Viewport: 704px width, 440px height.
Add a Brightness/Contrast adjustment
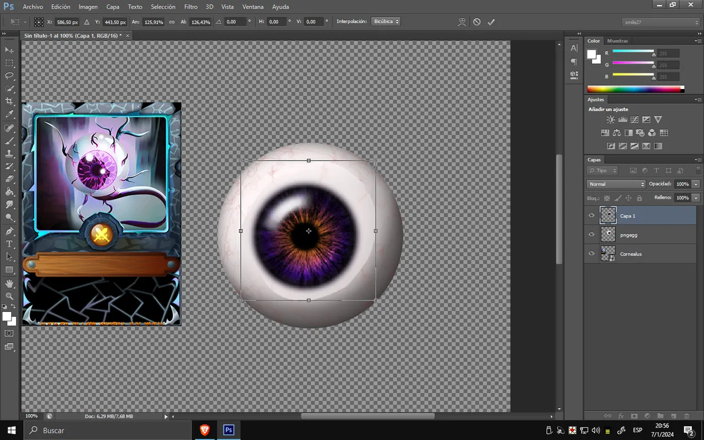[x=610, y=119]
